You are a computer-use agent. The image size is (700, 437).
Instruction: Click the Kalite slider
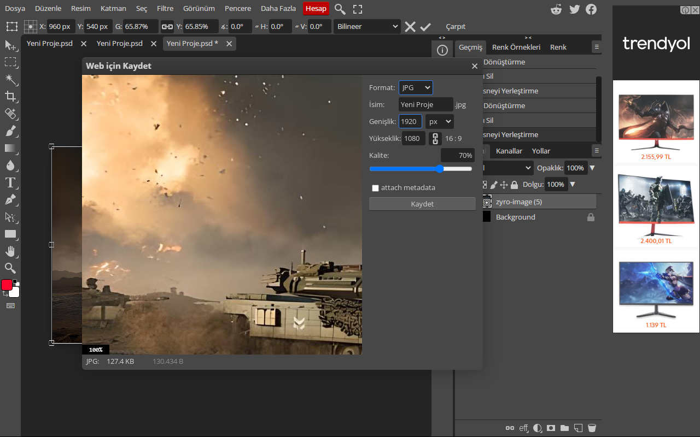tap(421, 169)
